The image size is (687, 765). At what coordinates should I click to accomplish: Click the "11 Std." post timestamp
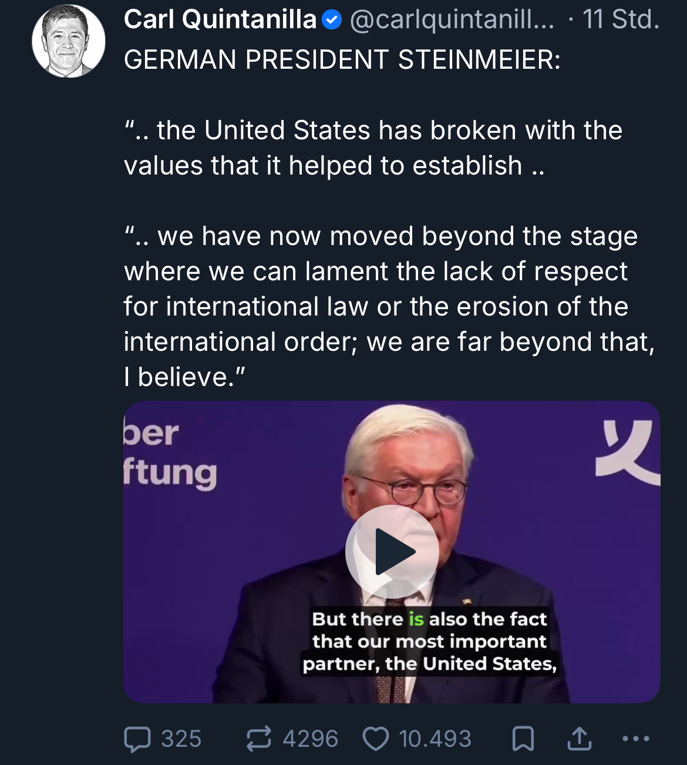pos(621,20)
